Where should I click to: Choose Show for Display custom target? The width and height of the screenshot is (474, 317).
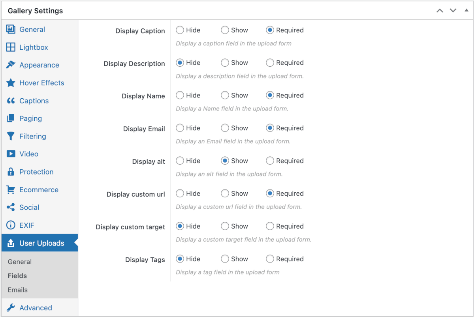225,226
